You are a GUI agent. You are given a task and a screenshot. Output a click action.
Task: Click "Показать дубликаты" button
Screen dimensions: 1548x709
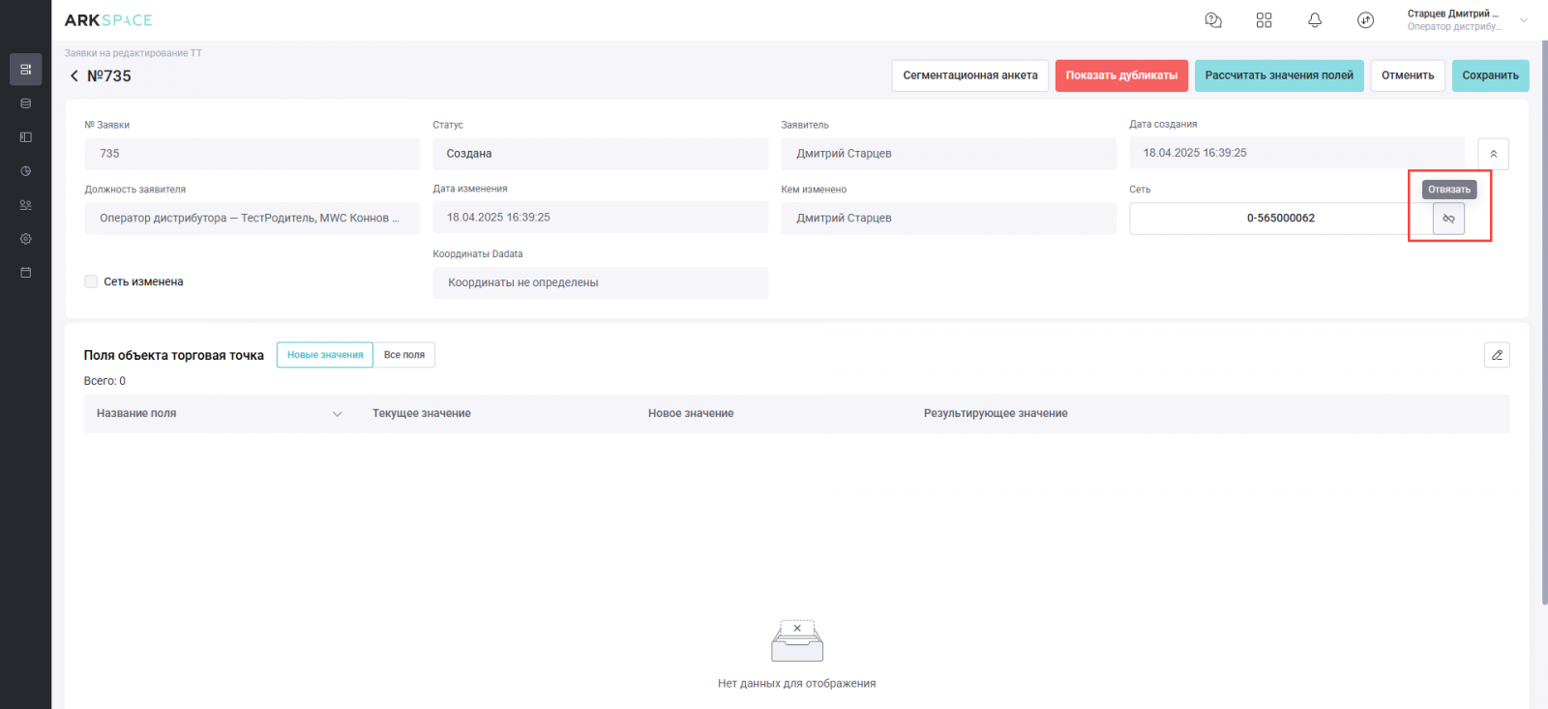(x=1121, y=75)
